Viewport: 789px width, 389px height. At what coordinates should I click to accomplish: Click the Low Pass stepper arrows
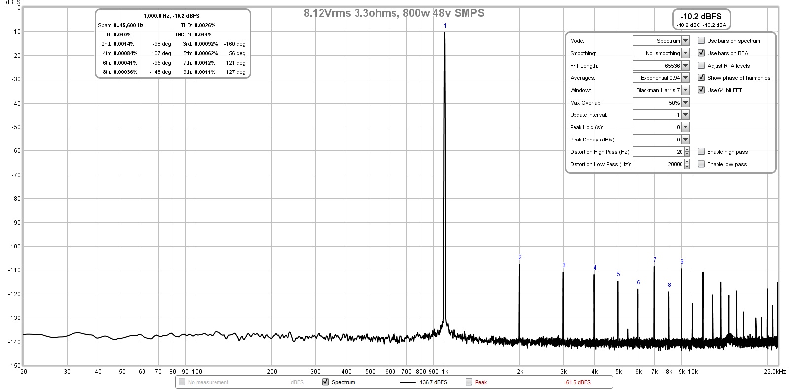click(x=687, y=164)
